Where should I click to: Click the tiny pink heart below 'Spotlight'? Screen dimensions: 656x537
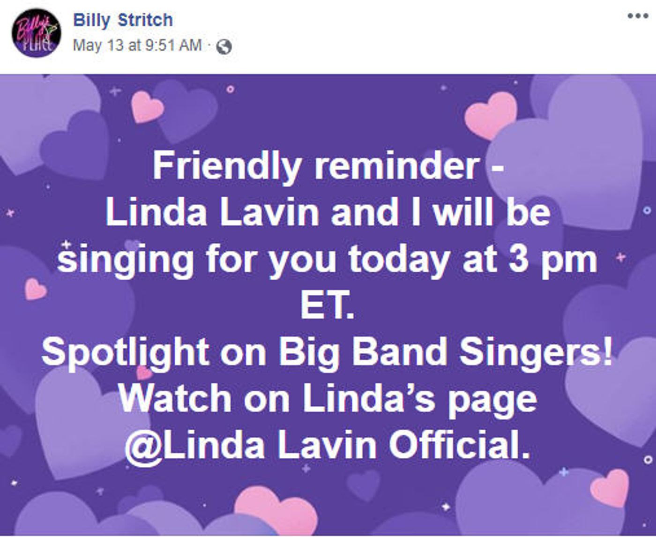(144, 373)
